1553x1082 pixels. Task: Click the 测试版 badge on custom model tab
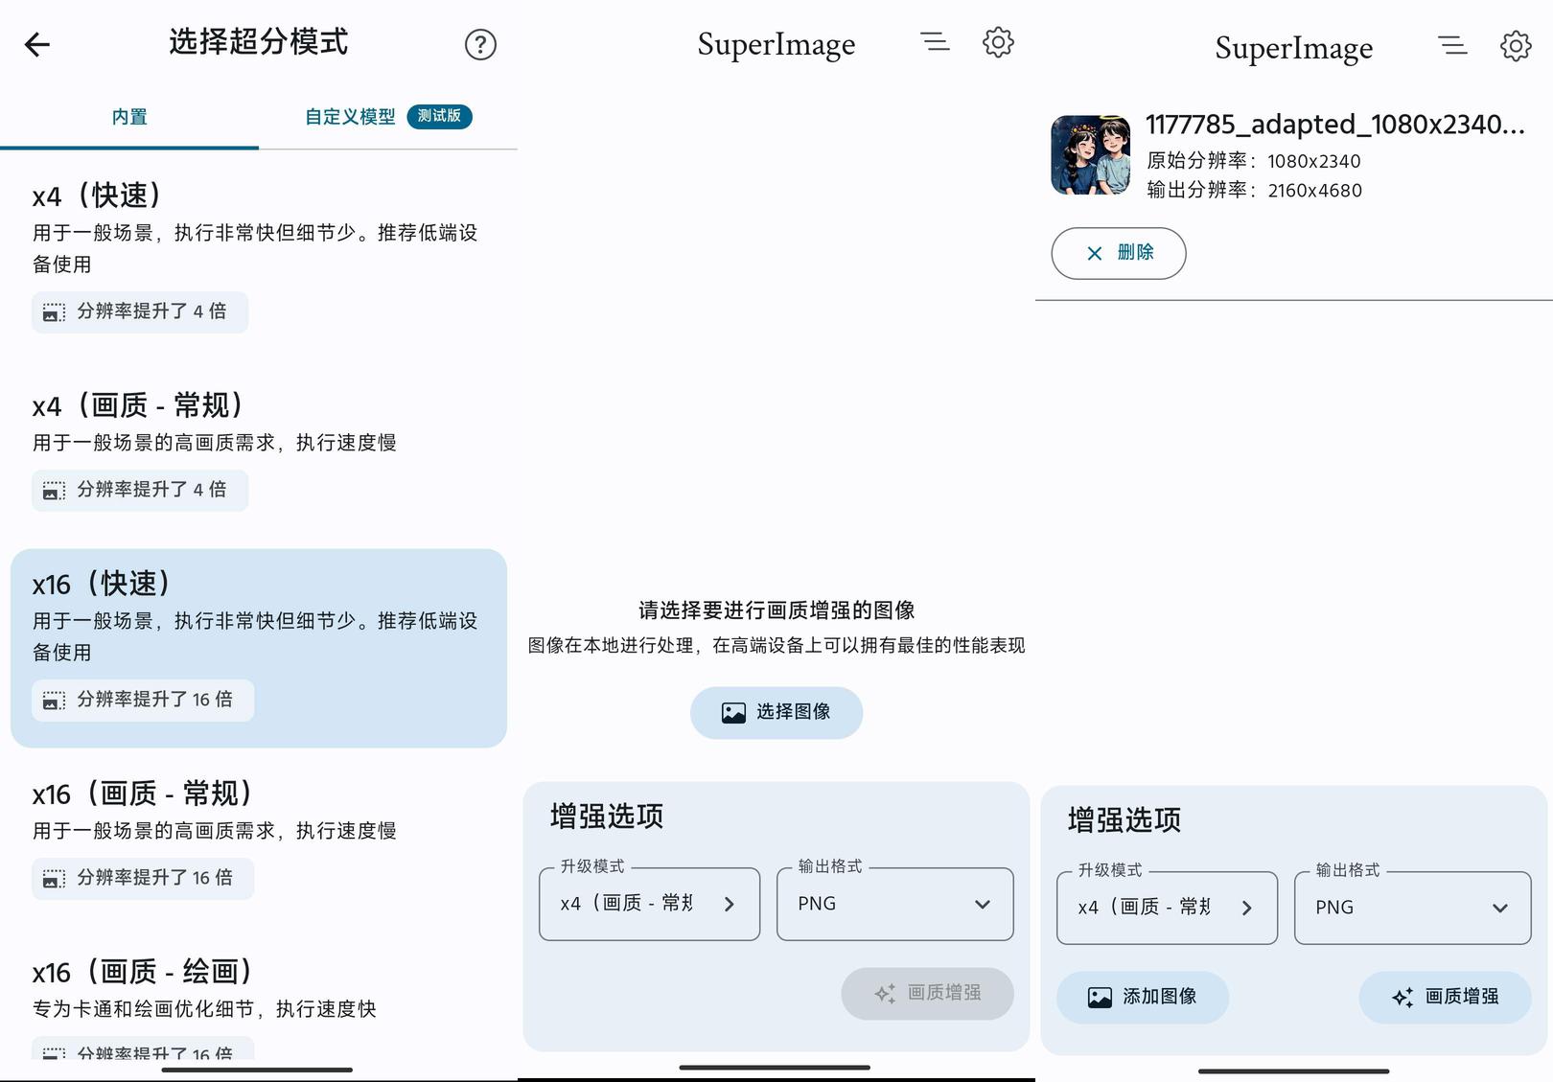439,116
